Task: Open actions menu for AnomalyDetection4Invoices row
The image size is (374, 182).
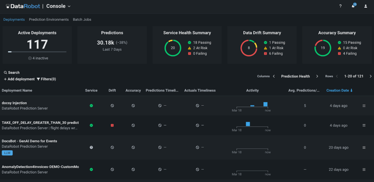Action: (364, 170)
